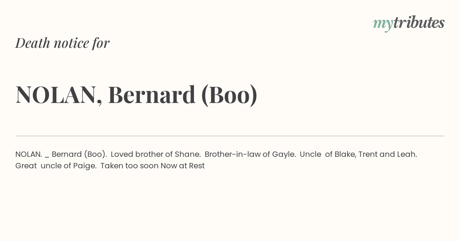Click the phrase "Now at Rest"
460x241 pixels.
(182, 166)
